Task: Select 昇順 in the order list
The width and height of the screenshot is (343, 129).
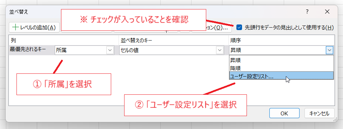Action: [281, 60]
